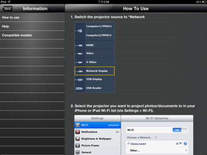The height and width of the screenshot is (155, 207).
Task: Click the Settings header
Action: [x=97, y=118]
